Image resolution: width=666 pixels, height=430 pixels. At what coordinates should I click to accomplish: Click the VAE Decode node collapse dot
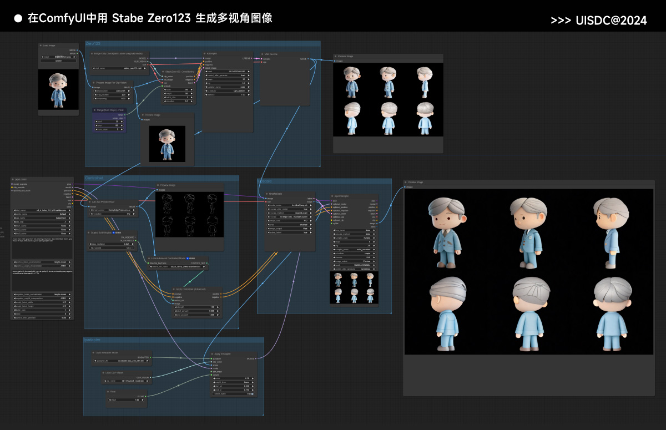[262, 54]
